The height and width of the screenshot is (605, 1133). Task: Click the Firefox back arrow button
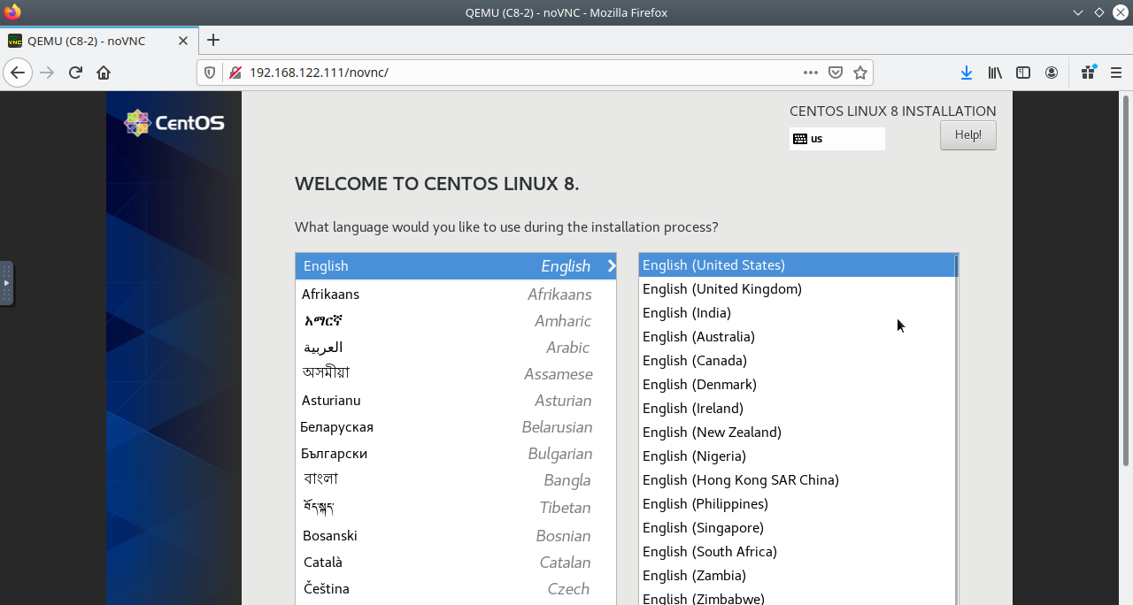pyautogui.click(x=18, y=73)
